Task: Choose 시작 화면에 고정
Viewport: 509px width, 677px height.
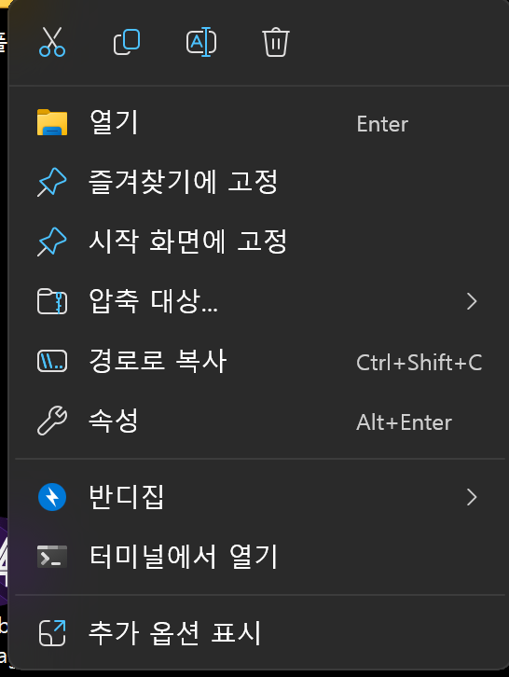Action: click(x=259, y=242)
